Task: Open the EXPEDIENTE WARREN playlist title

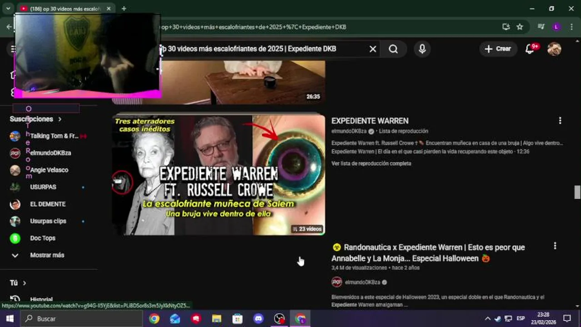Action: [x=370, y=121]
